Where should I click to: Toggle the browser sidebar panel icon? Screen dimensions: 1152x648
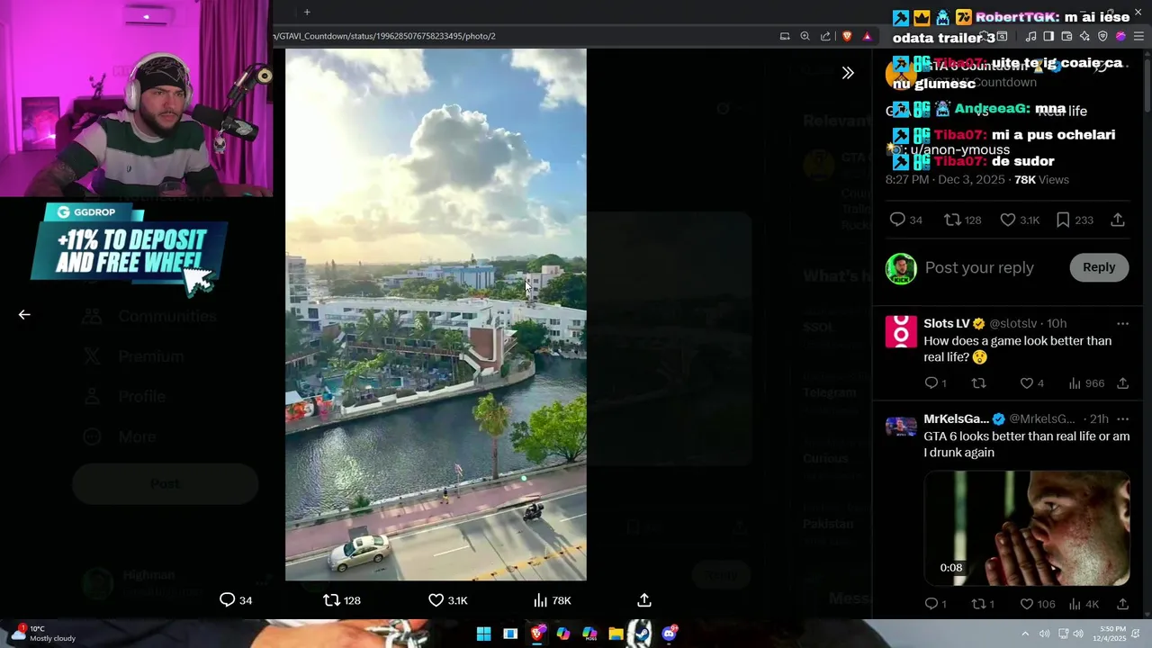click(x=1048, y=36)
